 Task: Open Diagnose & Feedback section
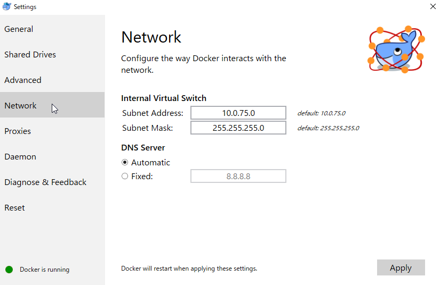click(45, 182)
